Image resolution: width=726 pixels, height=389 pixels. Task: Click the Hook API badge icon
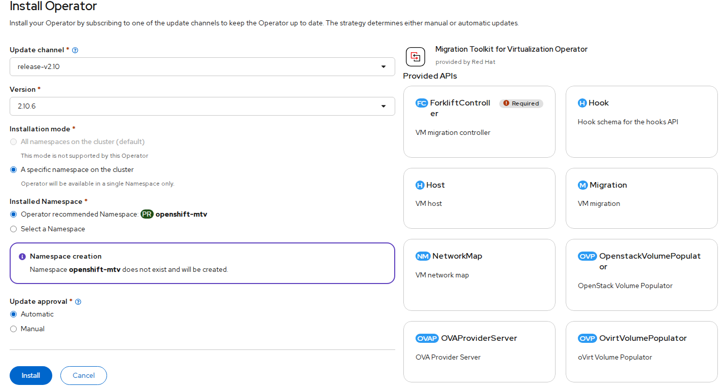pyautogui.click(x=582, y=103)
